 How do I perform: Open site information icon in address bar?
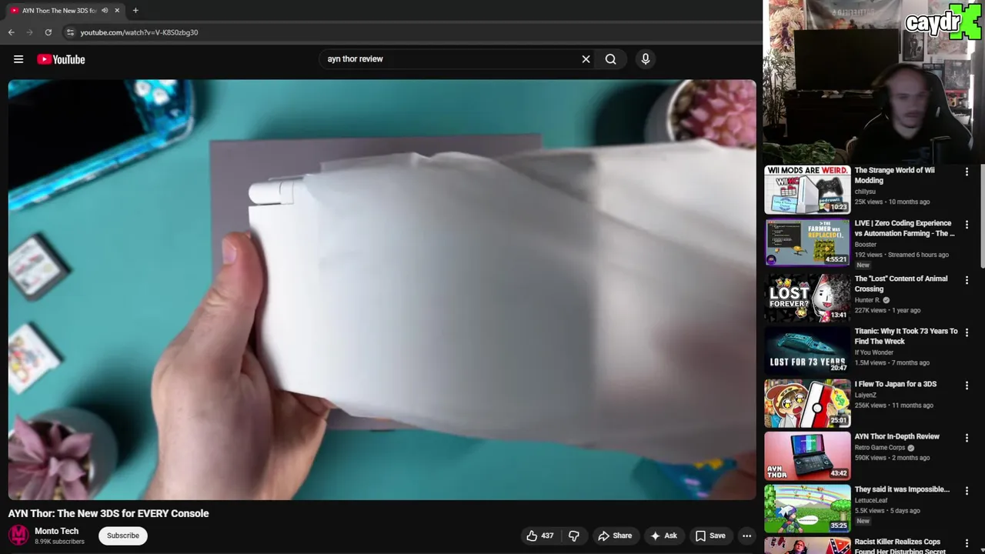coord(70,32)
